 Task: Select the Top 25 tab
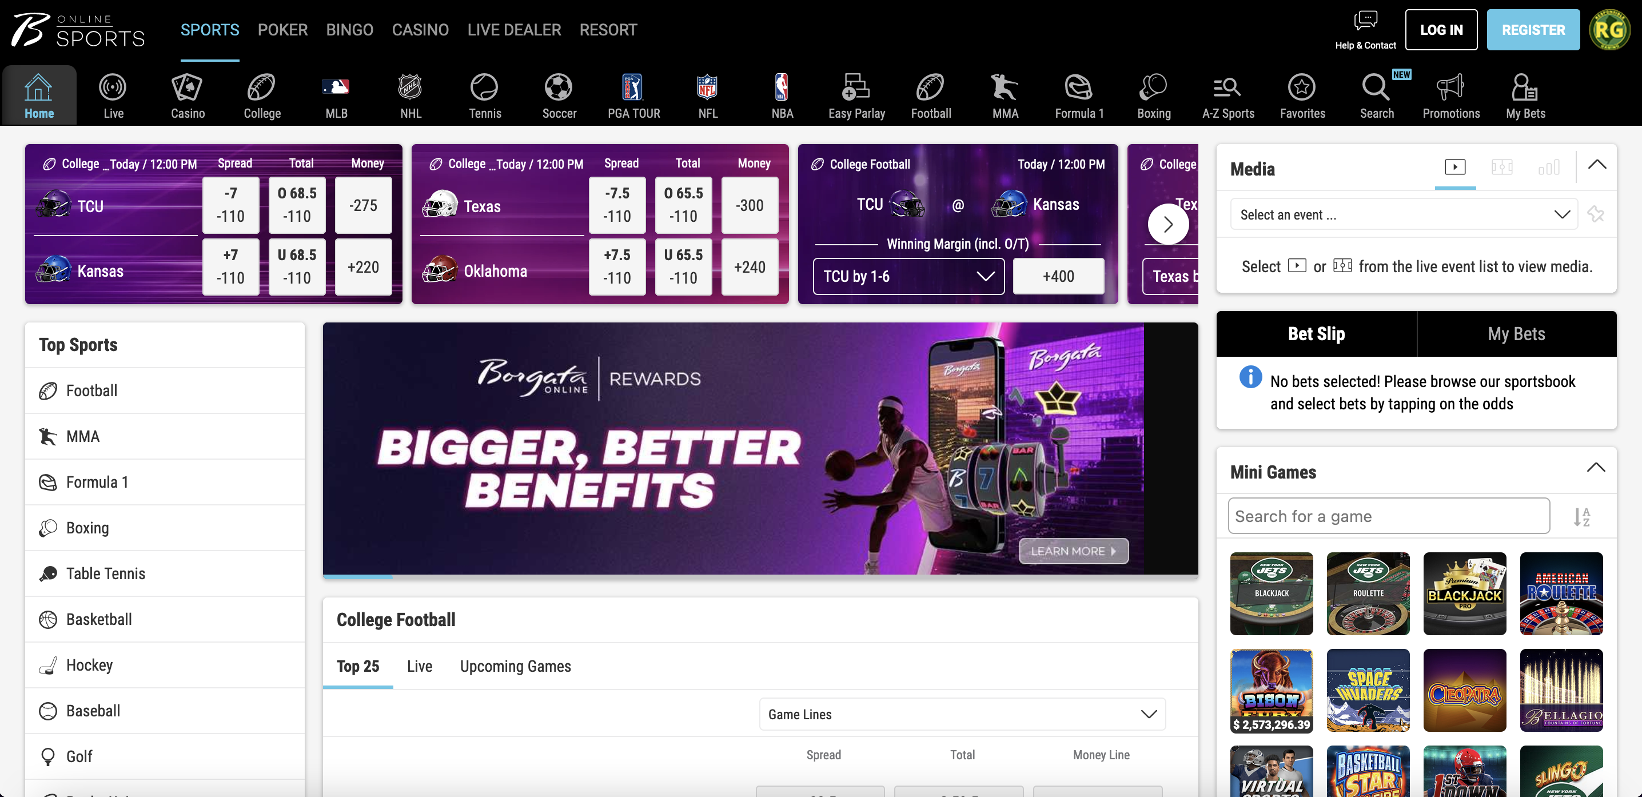coord(357,666)
